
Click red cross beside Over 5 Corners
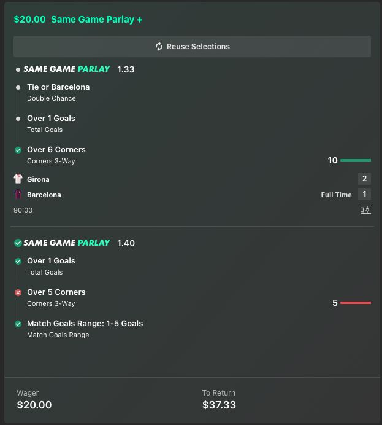(18, 292)
